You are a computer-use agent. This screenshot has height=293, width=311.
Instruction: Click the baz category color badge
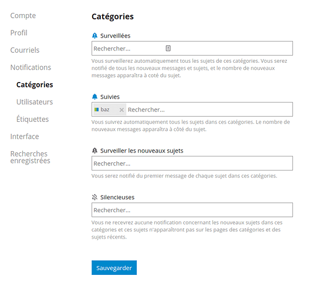click(97, 110)
